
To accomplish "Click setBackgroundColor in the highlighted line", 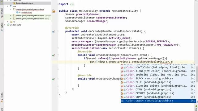I will point(146,62).
